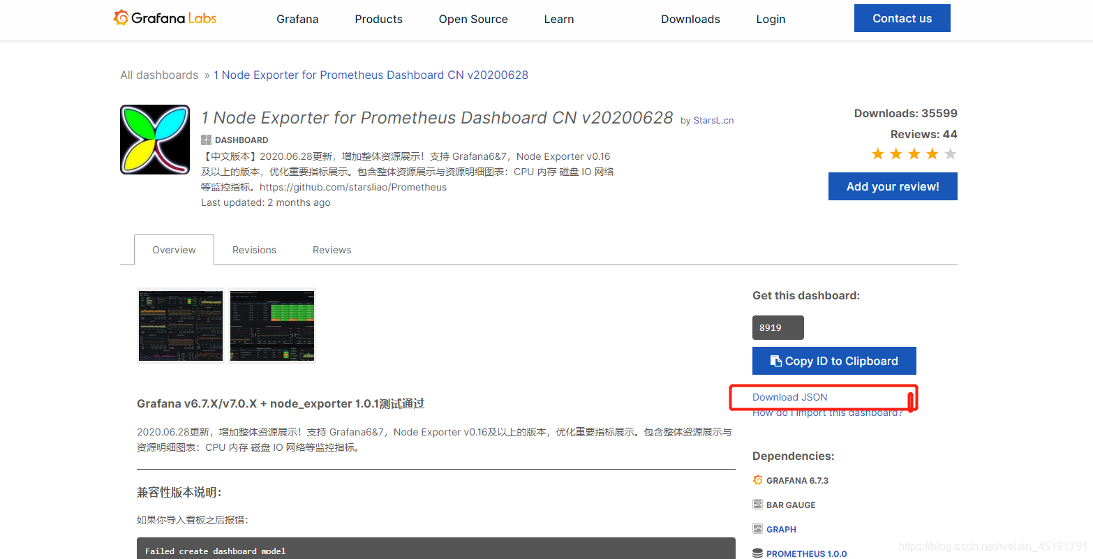Click the Graph panel icon

[758, 529]
